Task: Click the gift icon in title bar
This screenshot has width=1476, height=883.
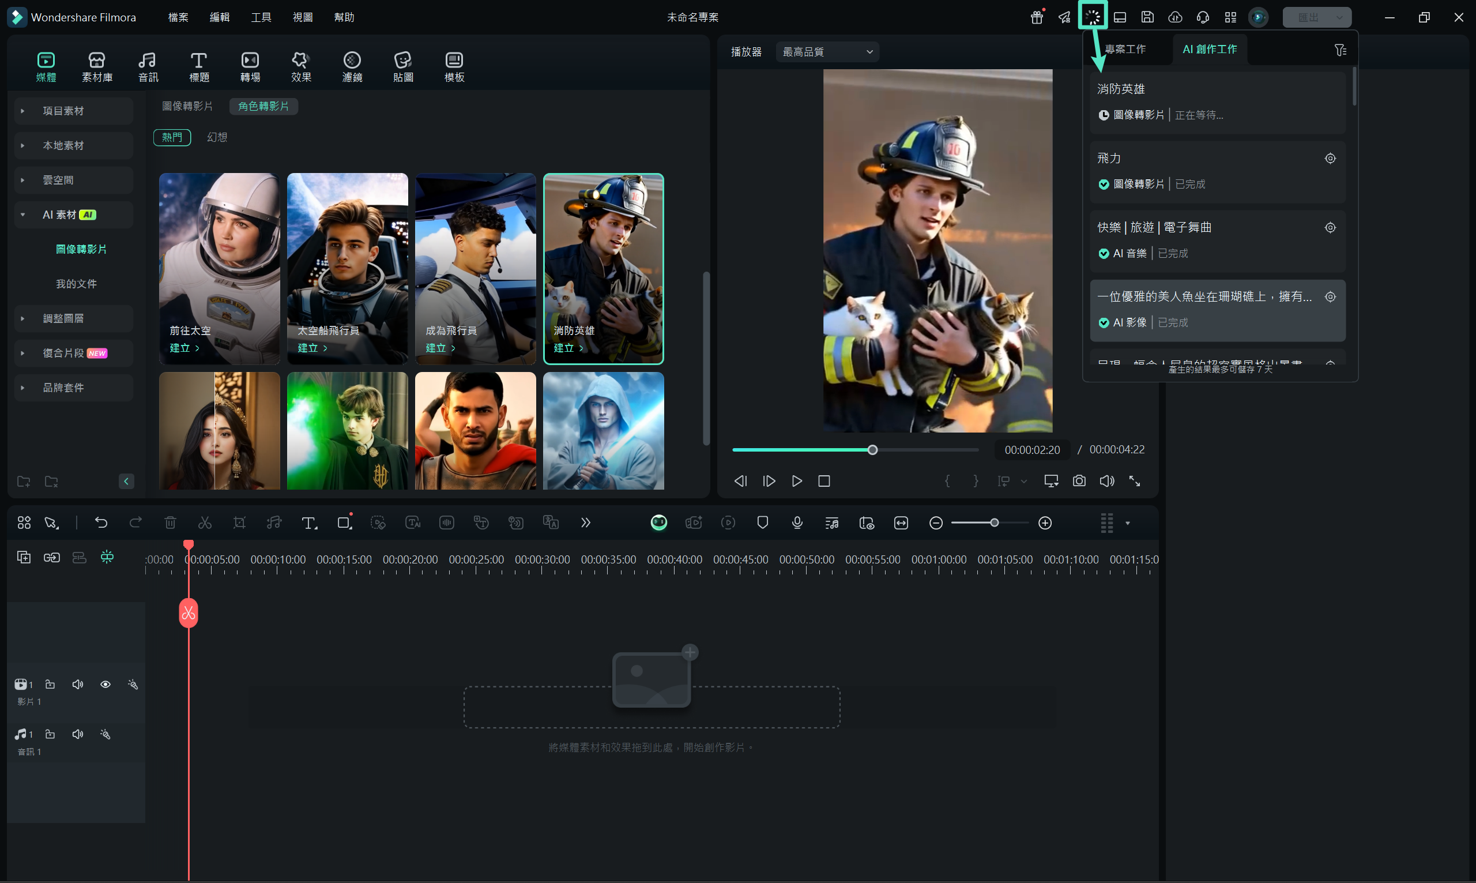Action: (1037, 17)
